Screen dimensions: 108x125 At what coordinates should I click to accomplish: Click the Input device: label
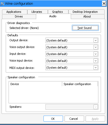18,54
